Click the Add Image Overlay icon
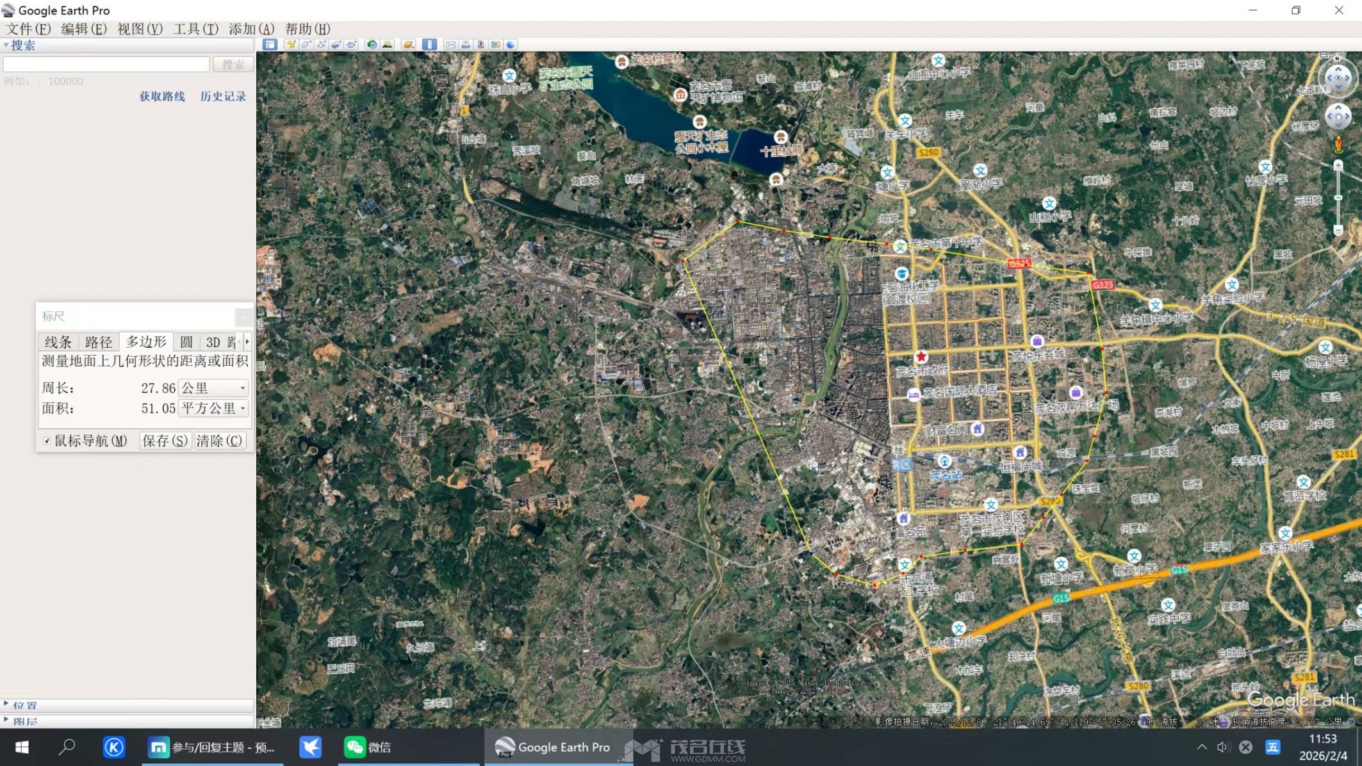Screen dimensions: 1362x766 pos(336,44)
